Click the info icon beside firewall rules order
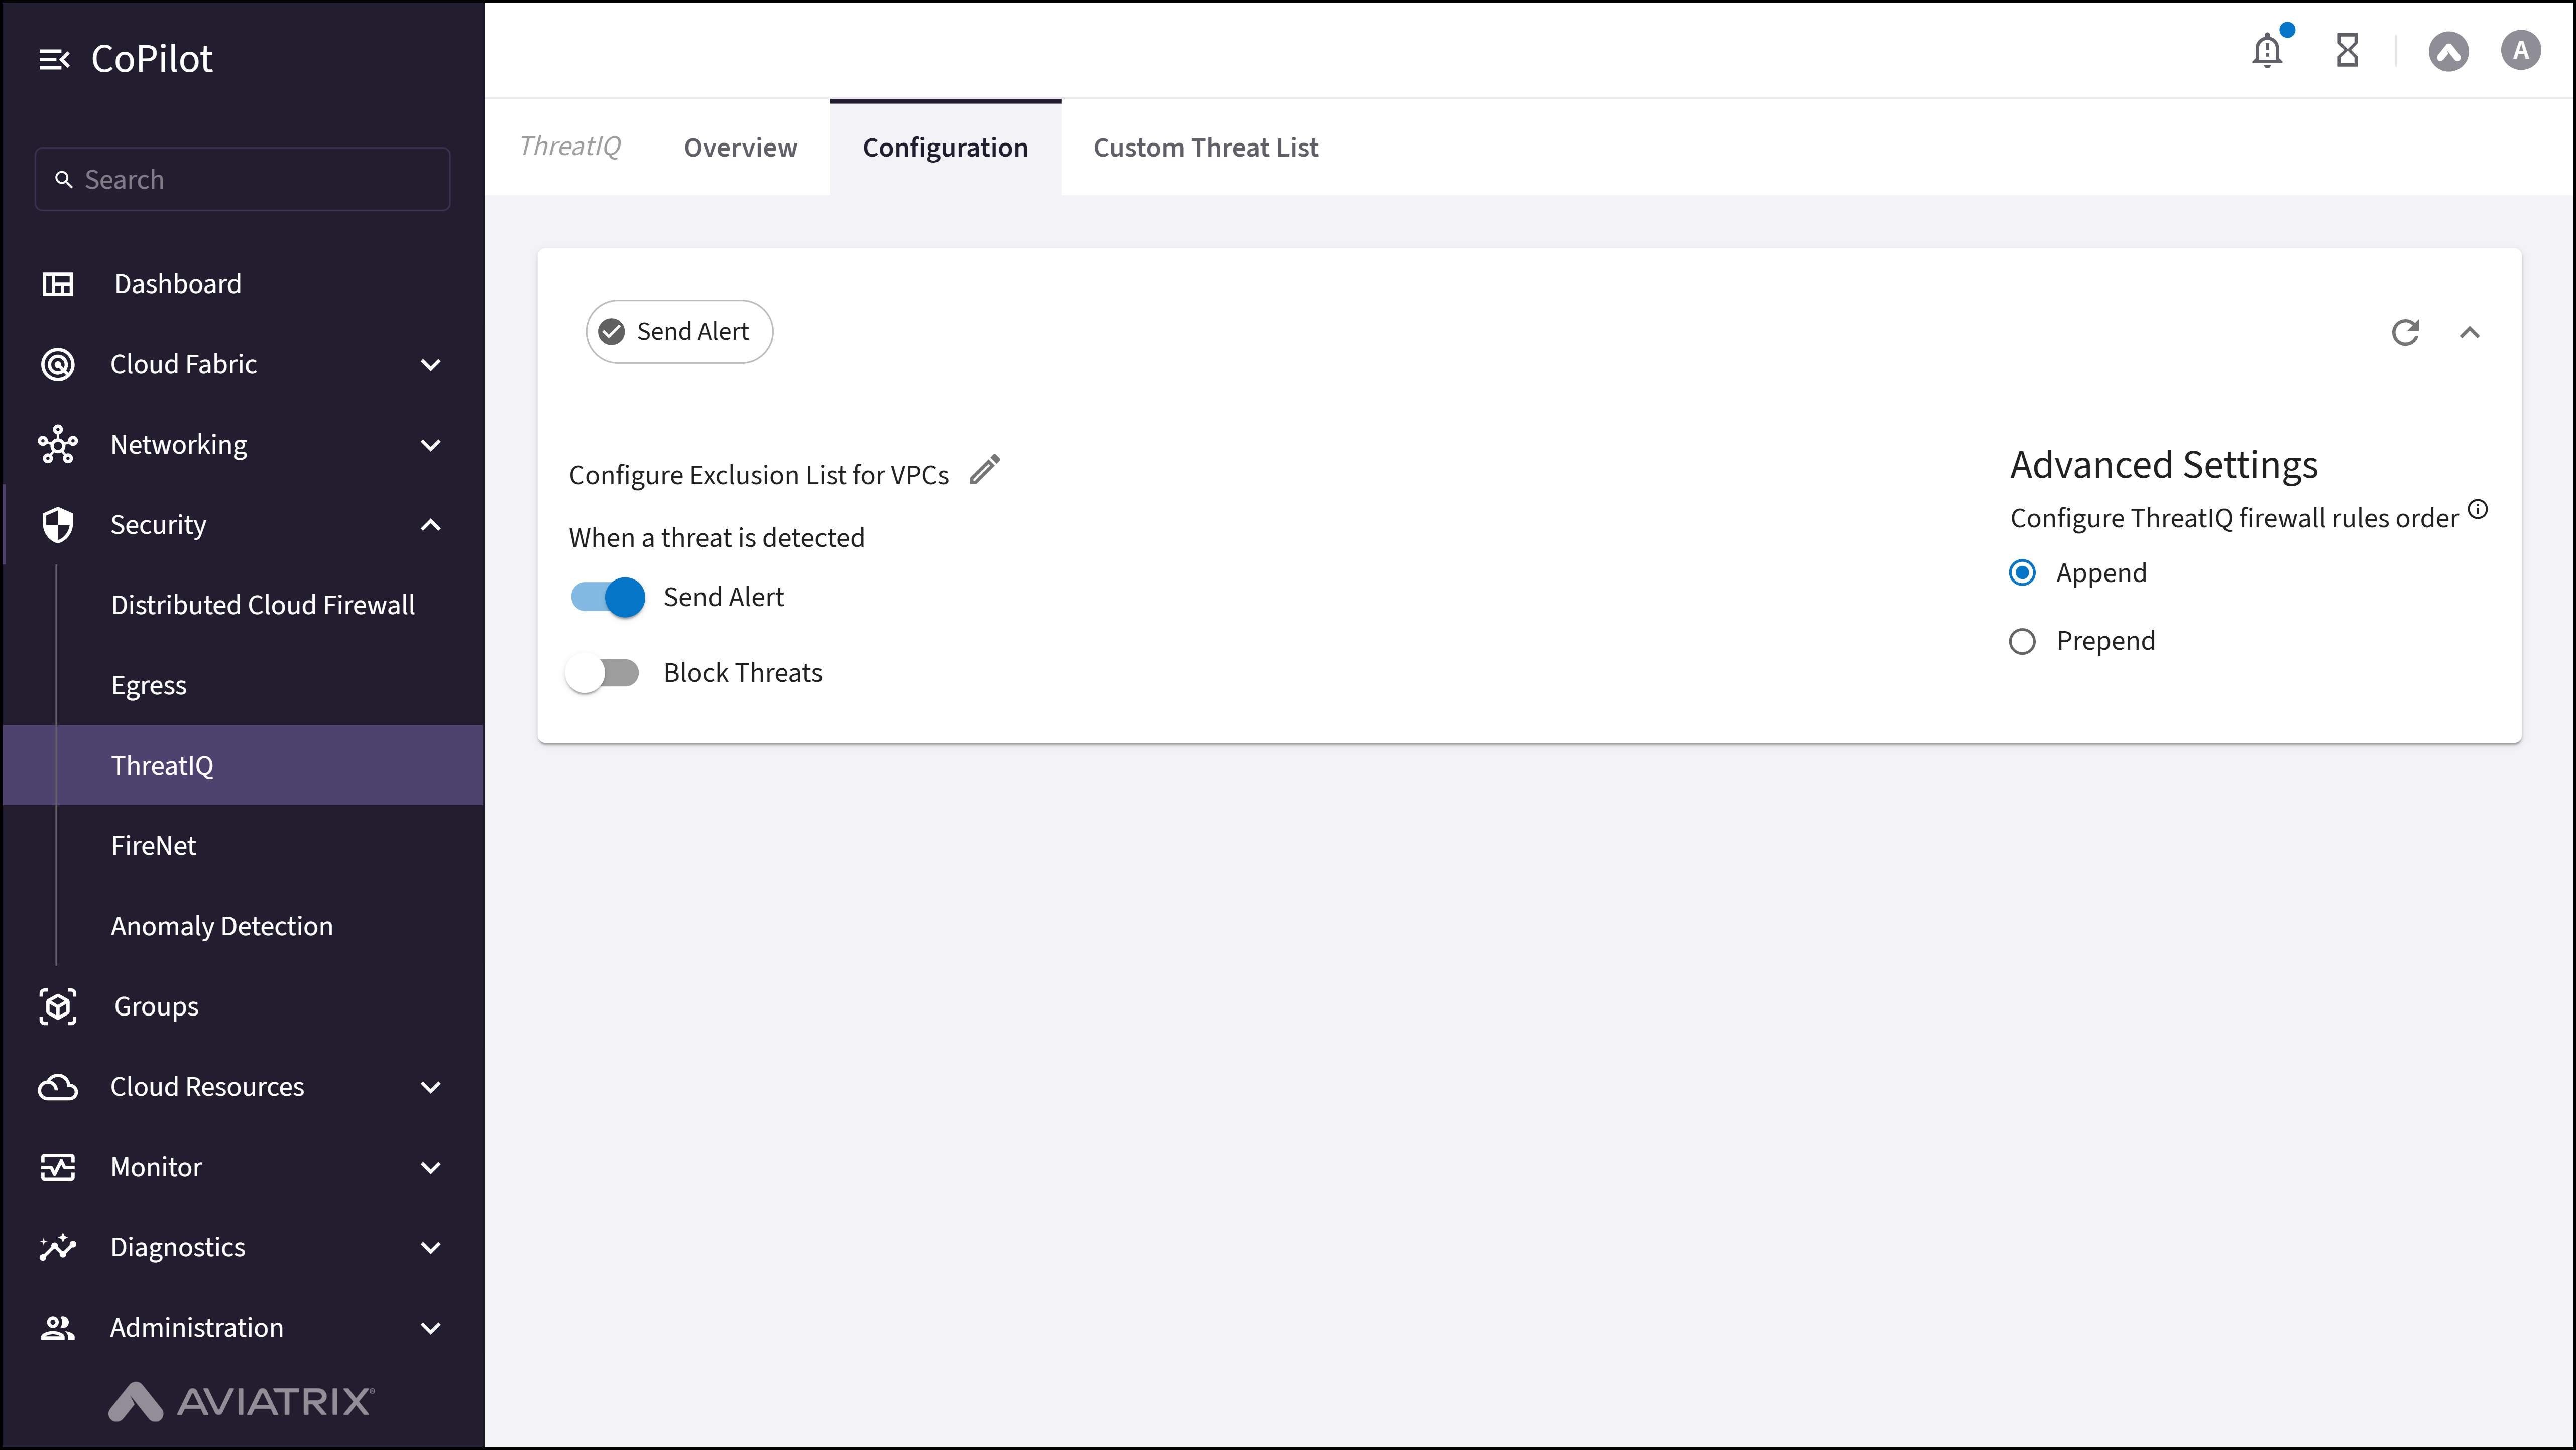This screenshot has width=2576, height=1450. pos(2478,510)
